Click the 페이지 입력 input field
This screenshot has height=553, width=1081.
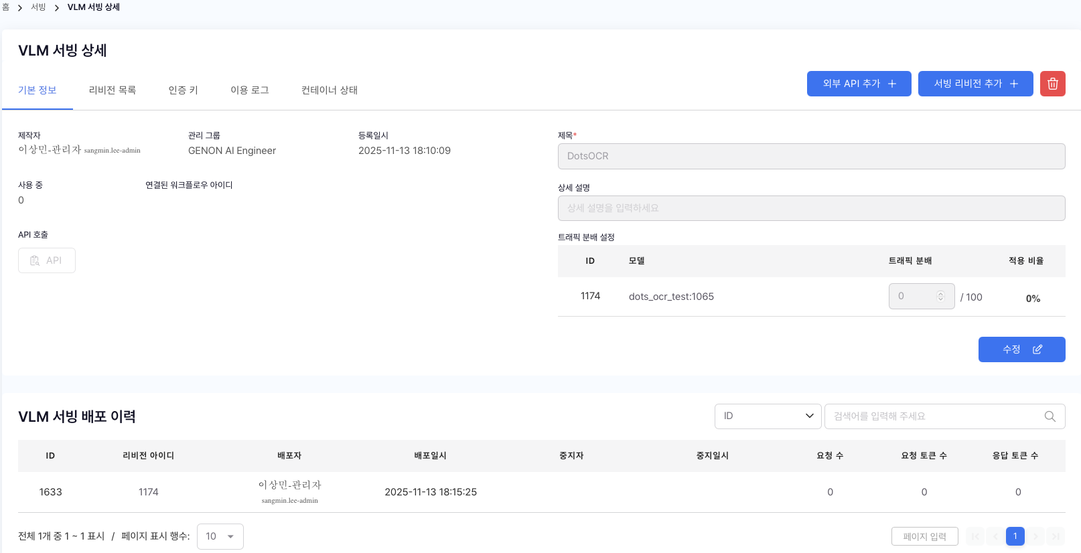point(924,536)
